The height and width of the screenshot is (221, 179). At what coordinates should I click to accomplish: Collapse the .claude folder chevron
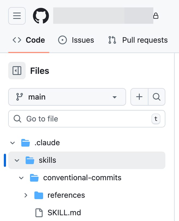13,143
